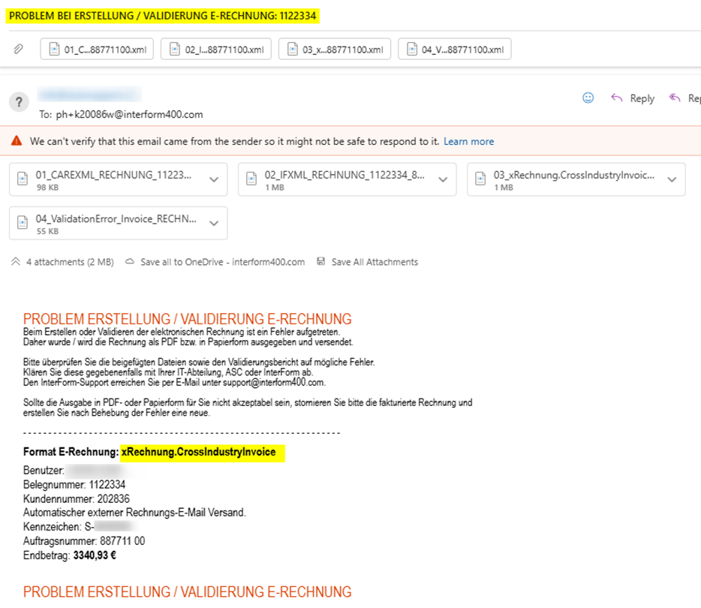Screen dimensions: 701x608
Task: Open the Learn more link
Action: pyautogui.click(x=468, y=141)
